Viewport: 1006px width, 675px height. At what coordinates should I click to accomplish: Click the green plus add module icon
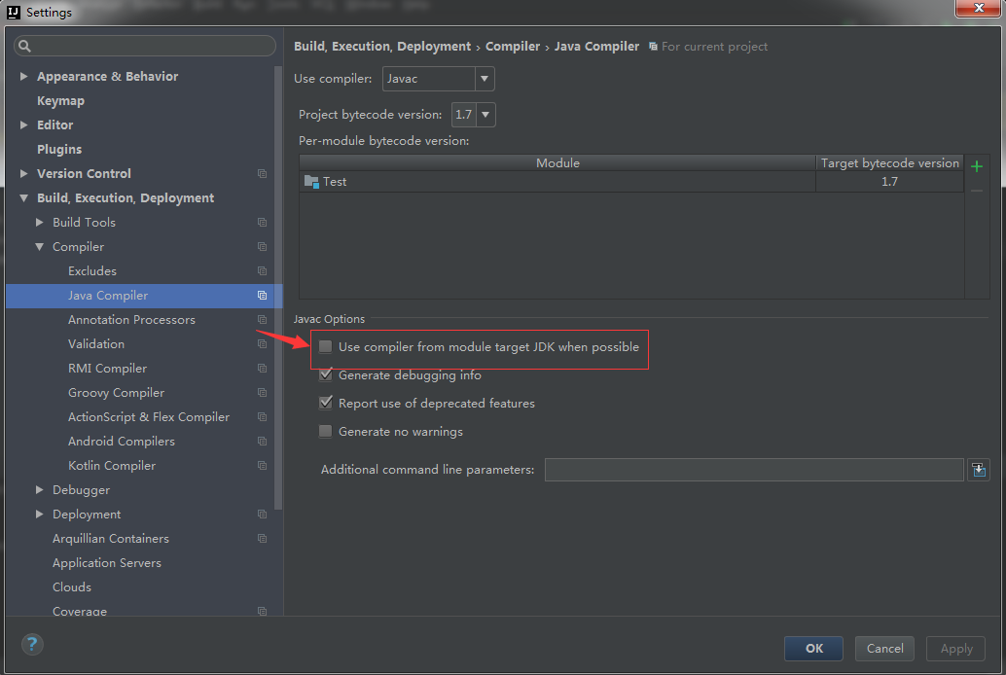point(977,167)
